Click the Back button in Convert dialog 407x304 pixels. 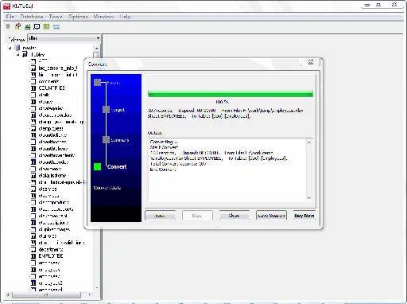click(160, 216)
